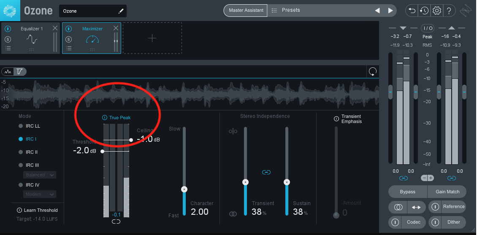Viewport: 477px width, 235px height.
Task: Open the Modern style dropdown
Action: tap(40, 194)
